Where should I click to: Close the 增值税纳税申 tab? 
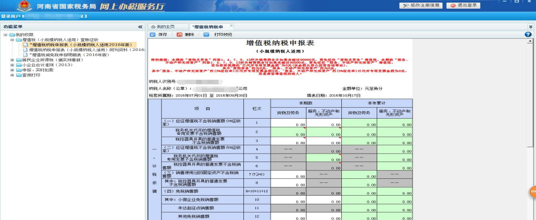231,25
